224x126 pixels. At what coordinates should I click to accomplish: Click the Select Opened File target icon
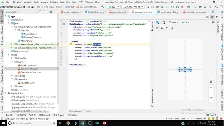pyautogui.click(x=40, y=12)
